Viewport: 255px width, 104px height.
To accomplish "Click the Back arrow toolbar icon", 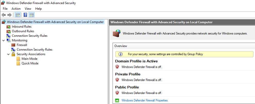I will coord(4,15).
